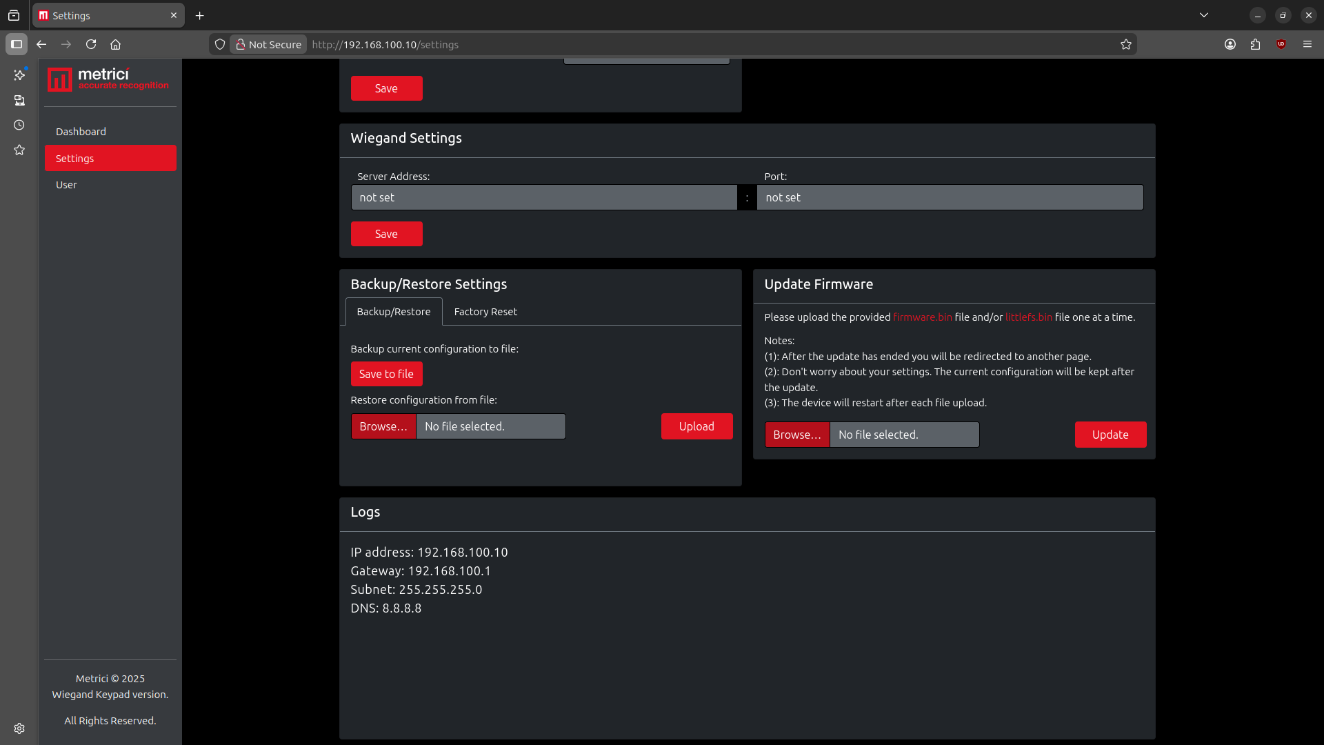Viewport: 1324px width, 745px height.
Task: Upload the restore configuration file
Action: [696, 426]
